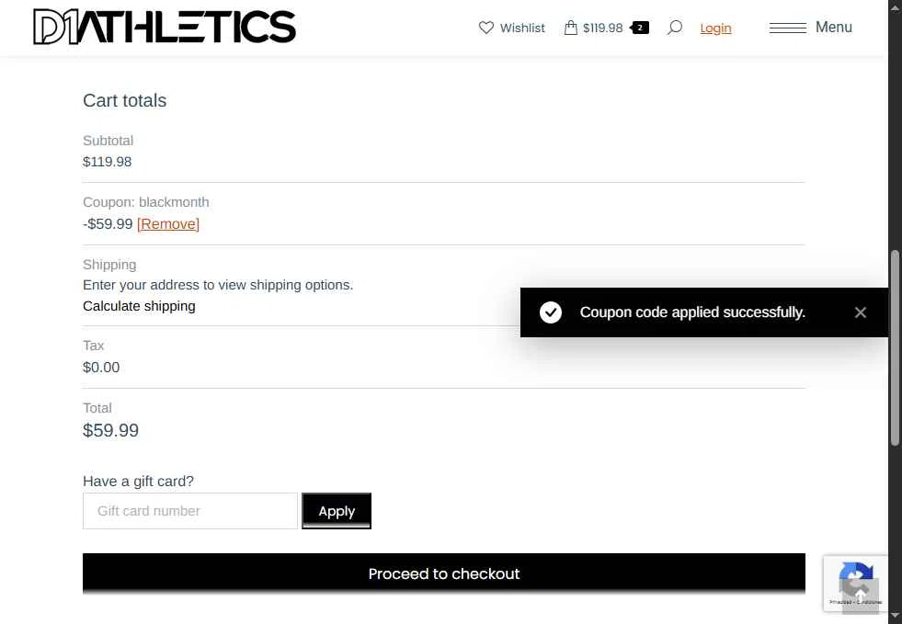902x624 pixels.
Task: Apply the gift card
Action: click(337, 511)
